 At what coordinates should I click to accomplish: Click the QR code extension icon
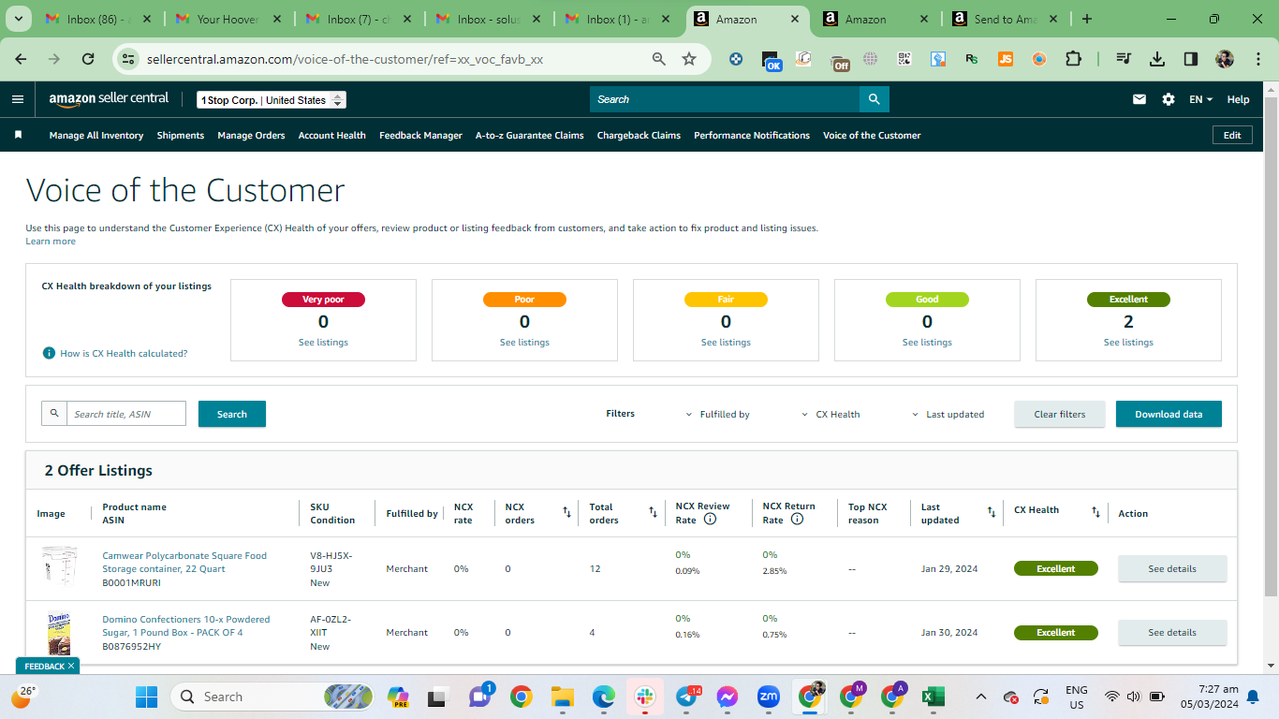tap(904, 59)
